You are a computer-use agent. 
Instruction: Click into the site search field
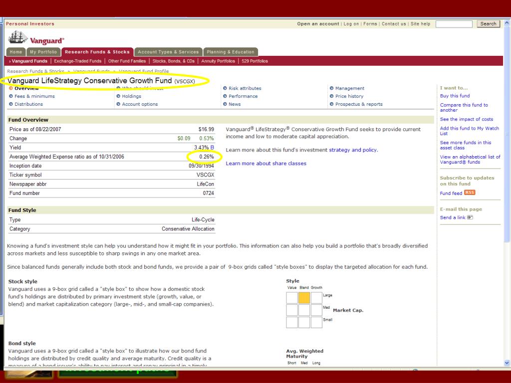coord(454,24)
